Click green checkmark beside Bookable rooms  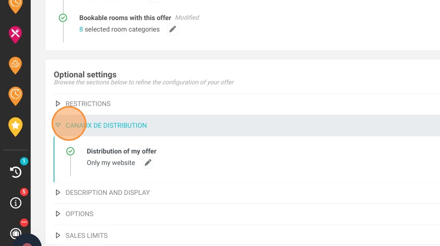(63, 18)
